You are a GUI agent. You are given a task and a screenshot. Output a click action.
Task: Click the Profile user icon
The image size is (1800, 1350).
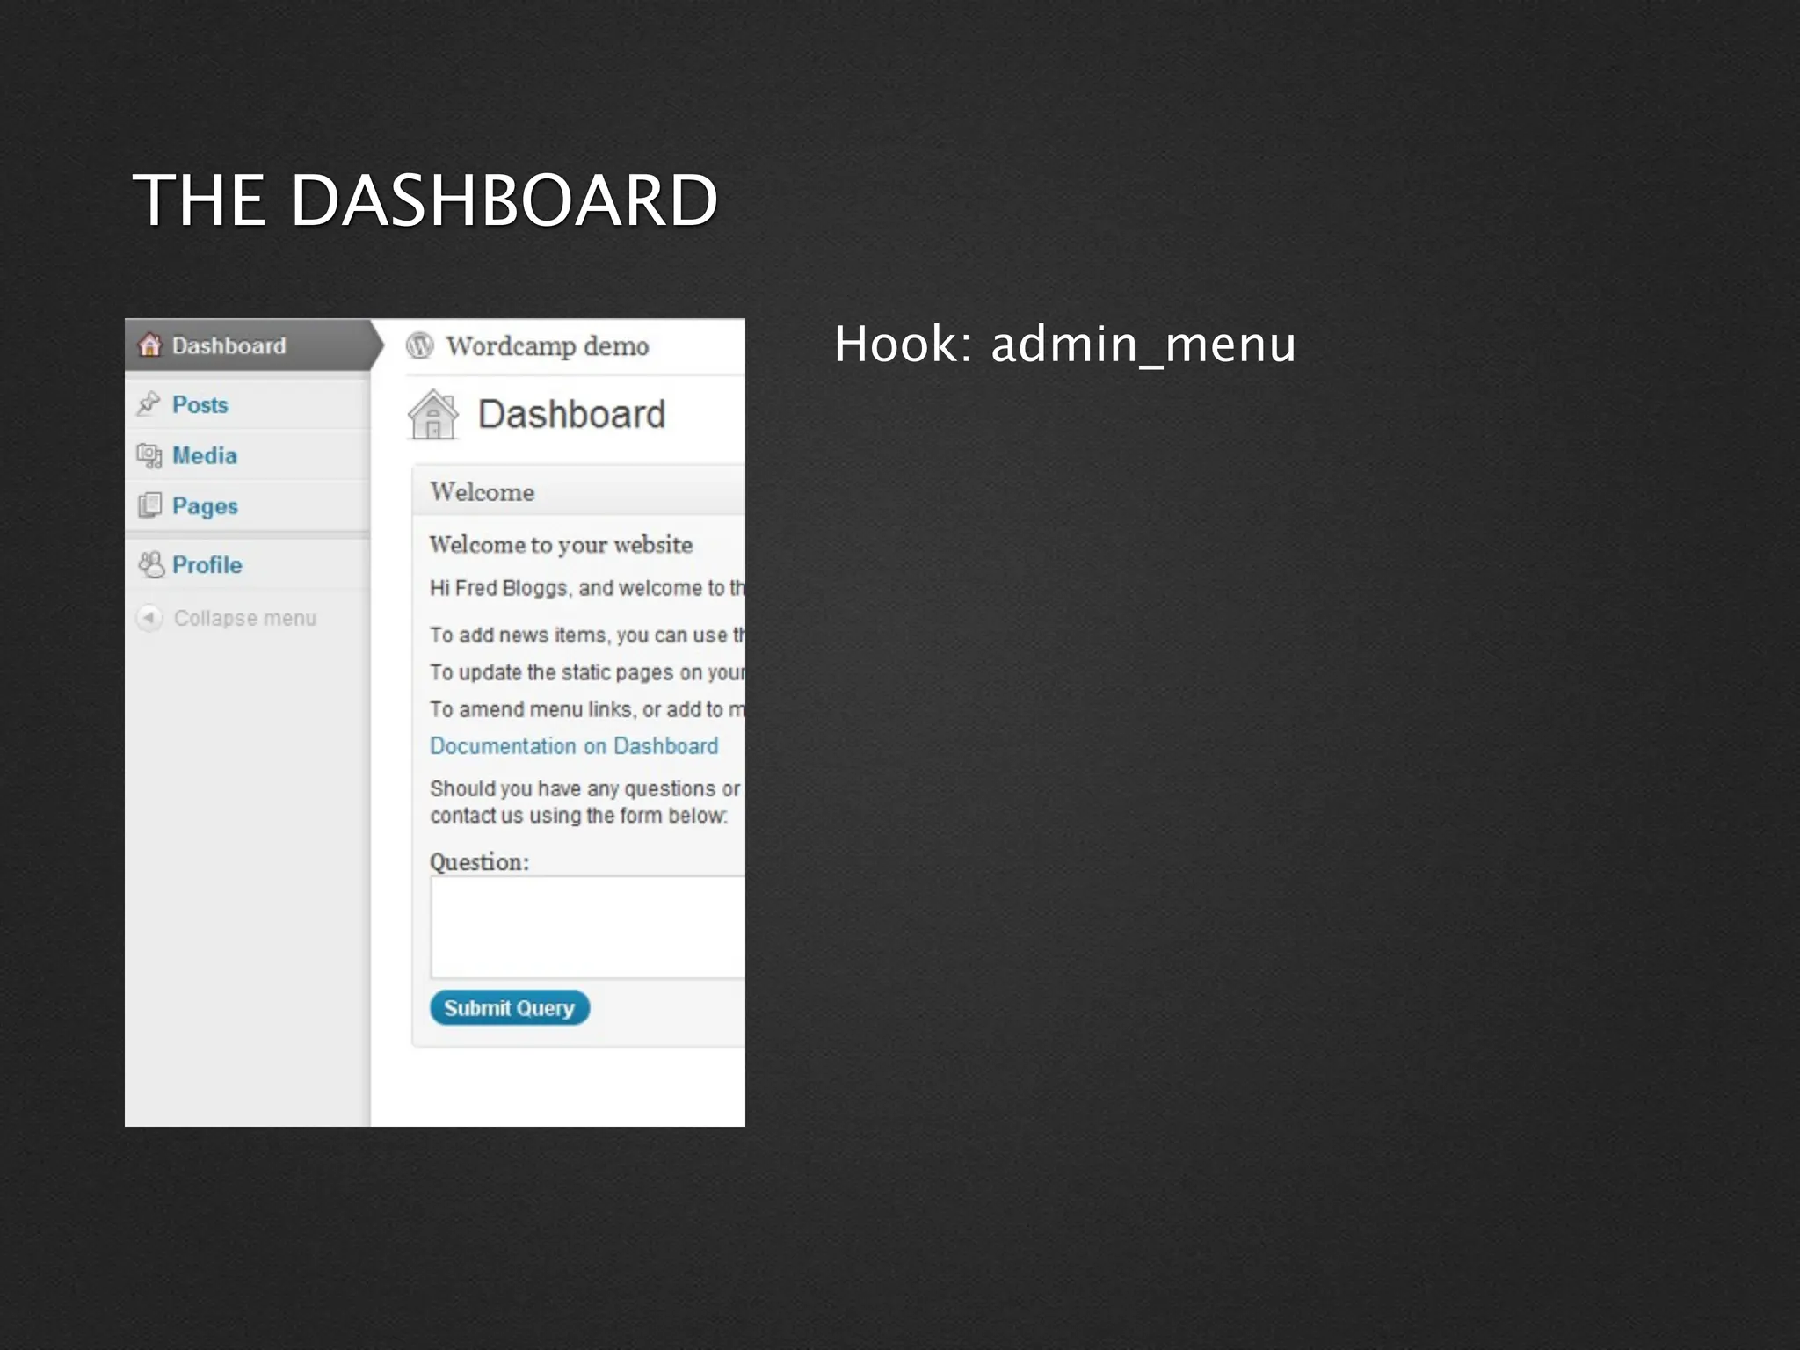tap(151, 564)
